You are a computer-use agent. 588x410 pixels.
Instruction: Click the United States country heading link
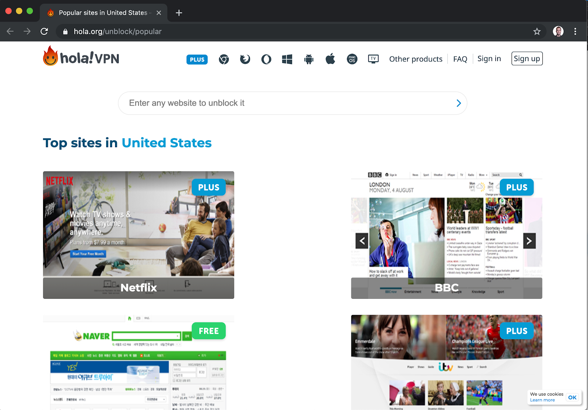coord(166,143)
